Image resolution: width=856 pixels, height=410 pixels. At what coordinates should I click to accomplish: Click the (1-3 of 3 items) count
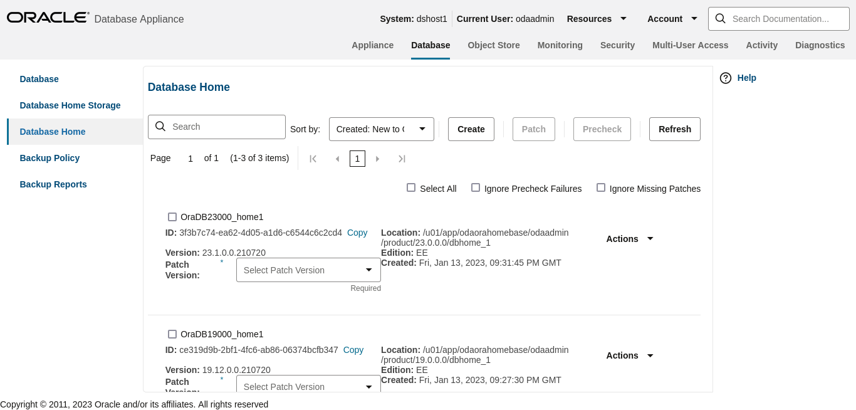(259, 158)
